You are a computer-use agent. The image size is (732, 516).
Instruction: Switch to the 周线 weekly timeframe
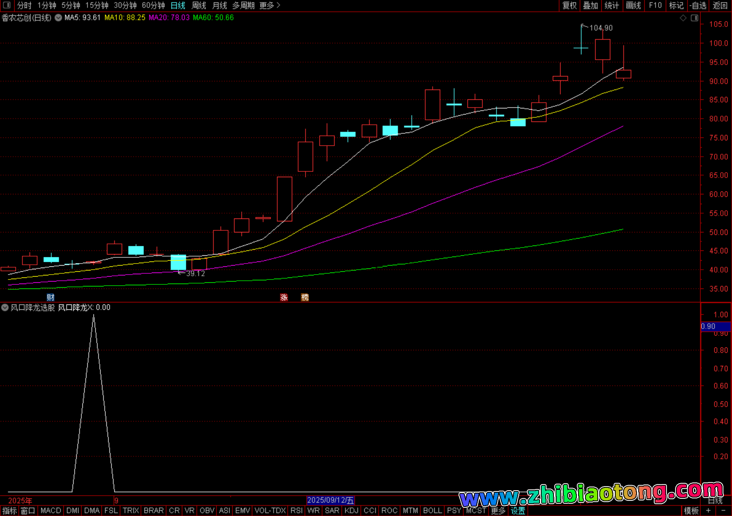(199, 5)
